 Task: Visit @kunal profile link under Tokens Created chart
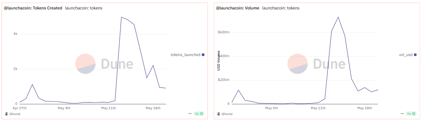(x=15, y=114)
